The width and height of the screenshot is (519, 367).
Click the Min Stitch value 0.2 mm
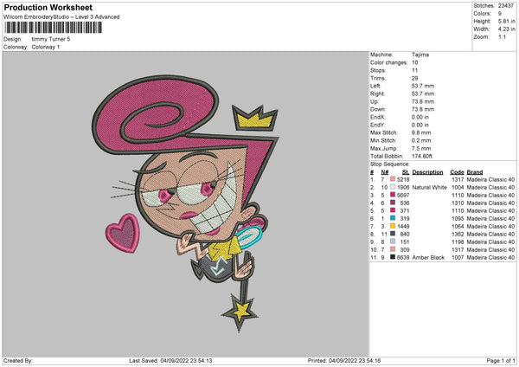pyautogui.click(x=421, y=140)
